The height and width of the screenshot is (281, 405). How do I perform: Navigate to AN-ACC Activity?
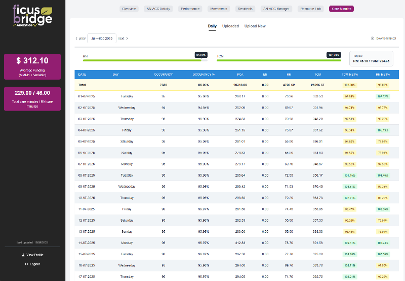click(158, 9)
